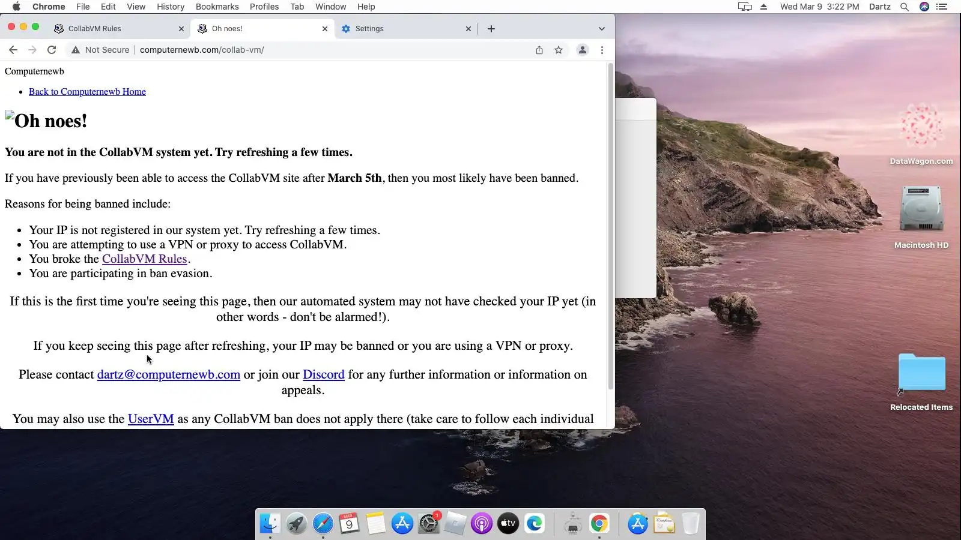Open the Help menu
Image resolution: width=961 pixels, height=540 pixels.
(366, 7)
